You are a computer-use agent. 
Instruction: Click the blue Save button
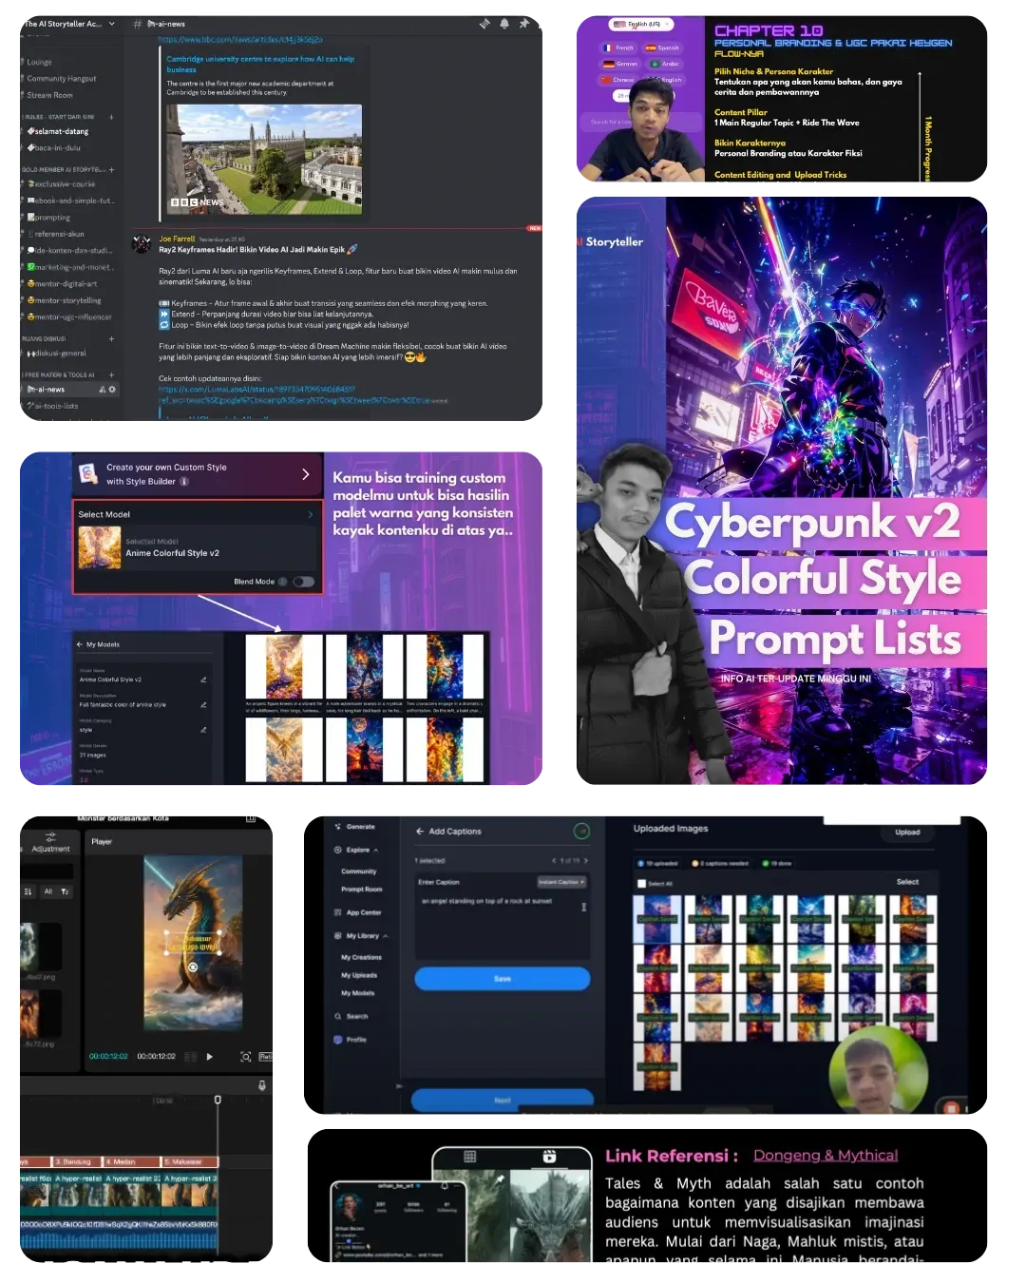tap(503, 979)
